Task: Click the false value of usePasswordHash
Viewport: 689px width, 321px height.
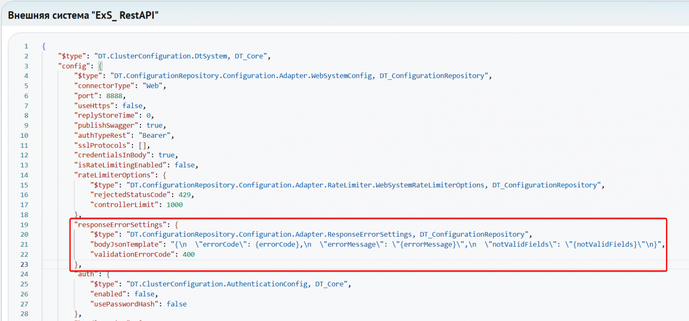Action: pos(177,304)
